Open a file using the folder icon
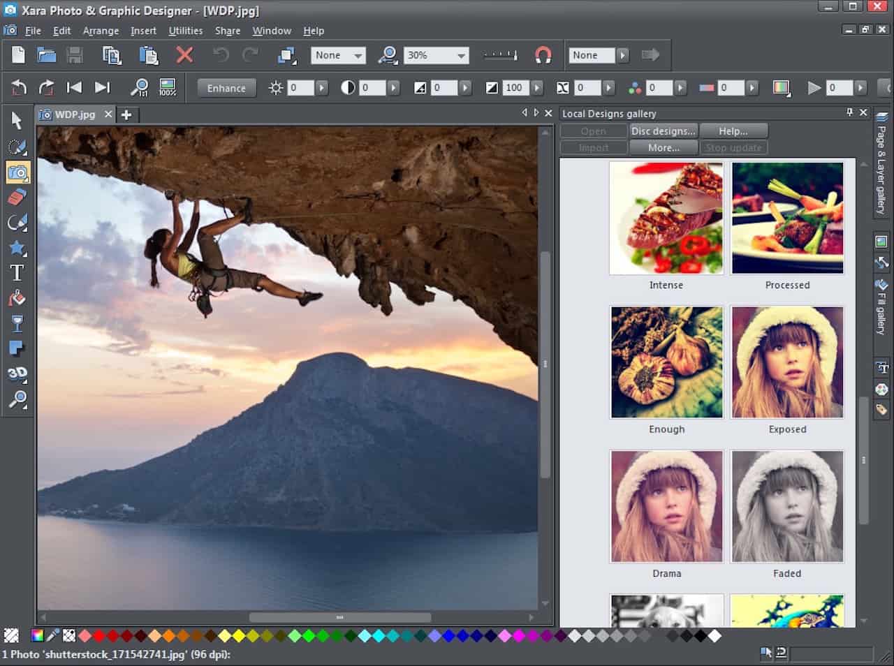This screenshot has height=666, width=894. point(46,55)
